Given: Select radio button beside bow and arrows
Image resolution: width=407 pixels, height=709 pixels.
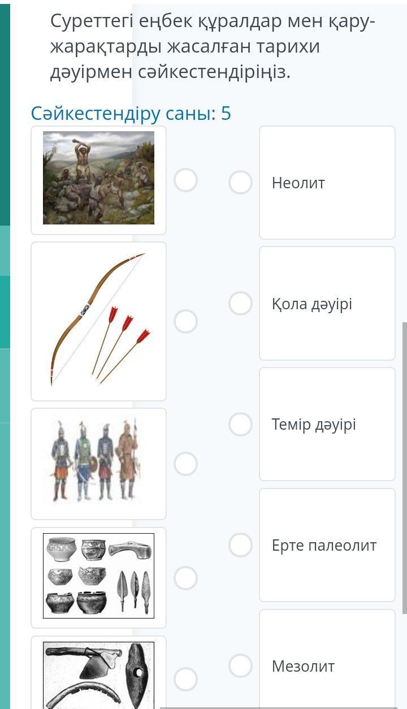Looking at the screenshot, I should point(185,321).
